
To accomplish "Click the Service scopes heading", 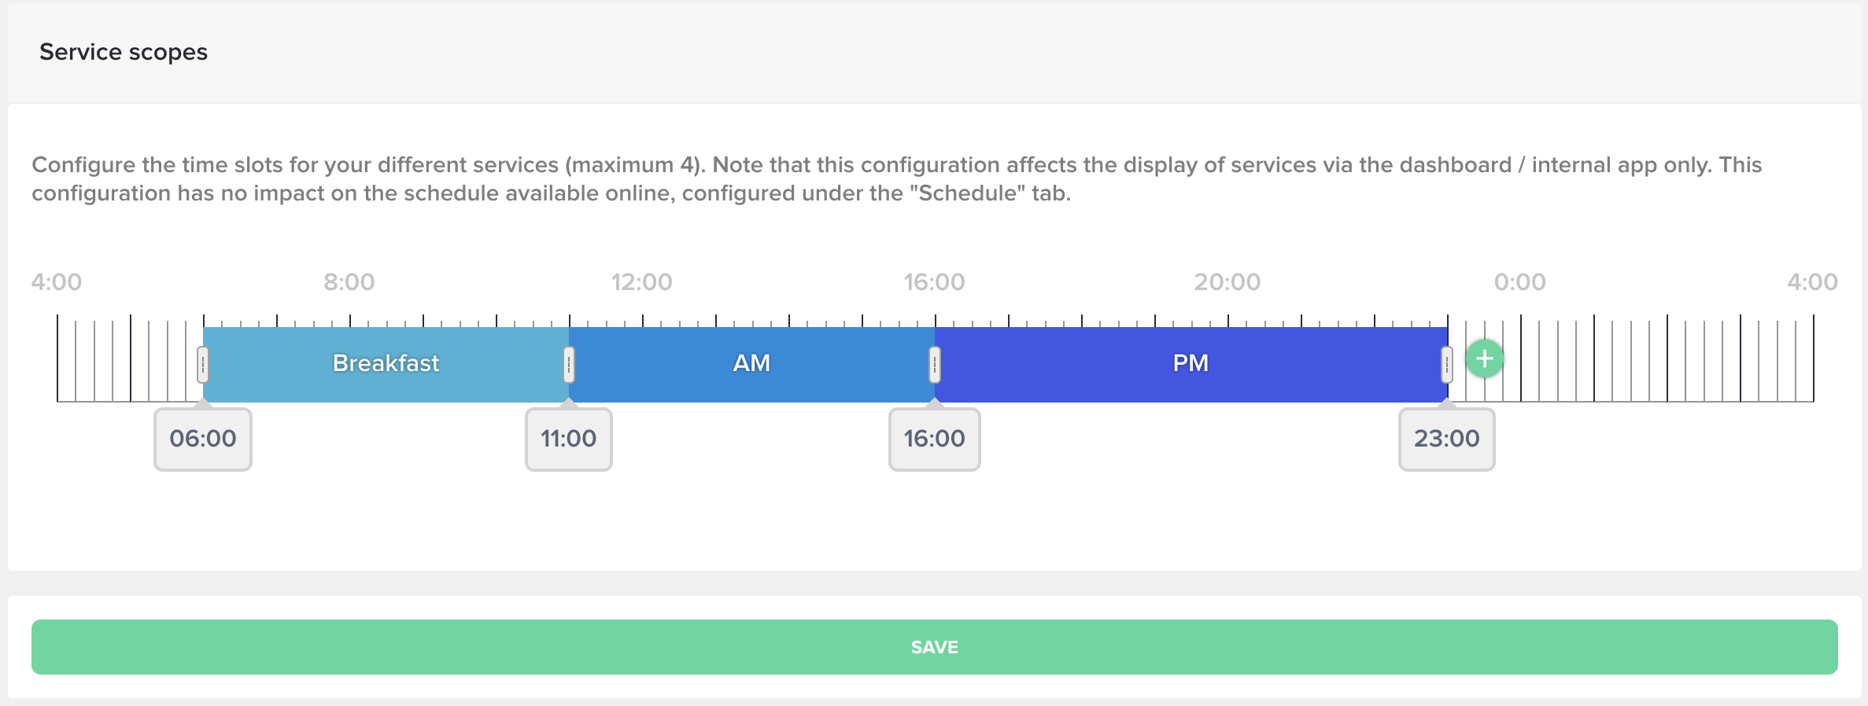I will [x=124, y=52].
